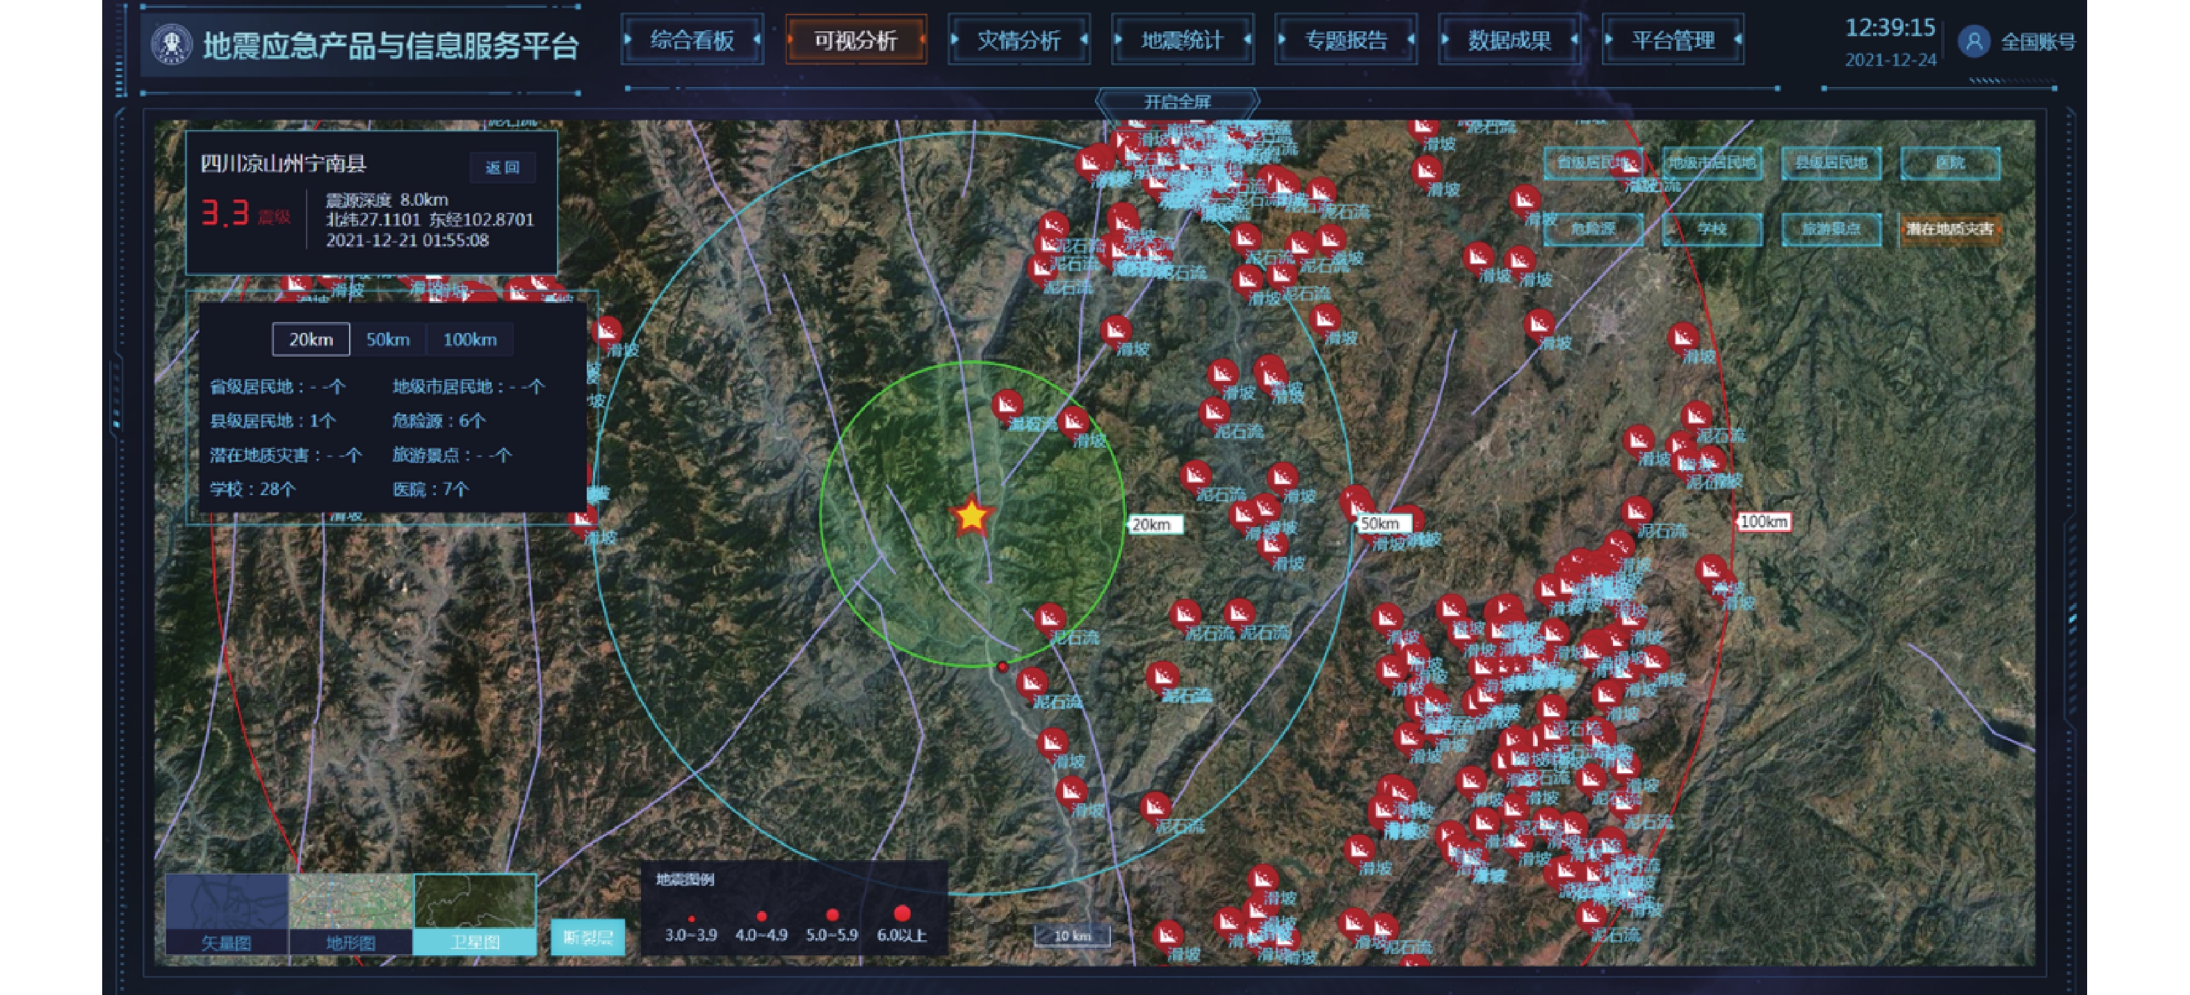Select the 5.0-5.9 magnitude legend dot
Screen dimensions: 2190x995
point(832,915)
